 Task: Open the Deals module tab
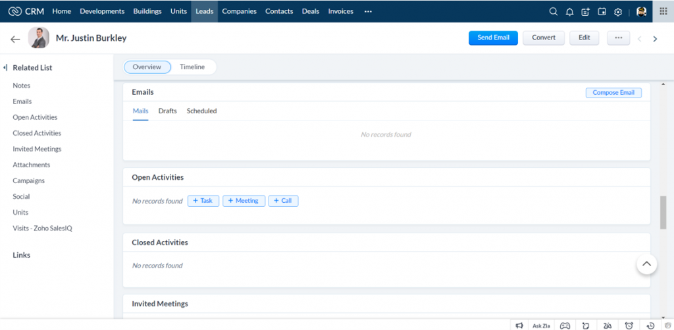[311, 11]
